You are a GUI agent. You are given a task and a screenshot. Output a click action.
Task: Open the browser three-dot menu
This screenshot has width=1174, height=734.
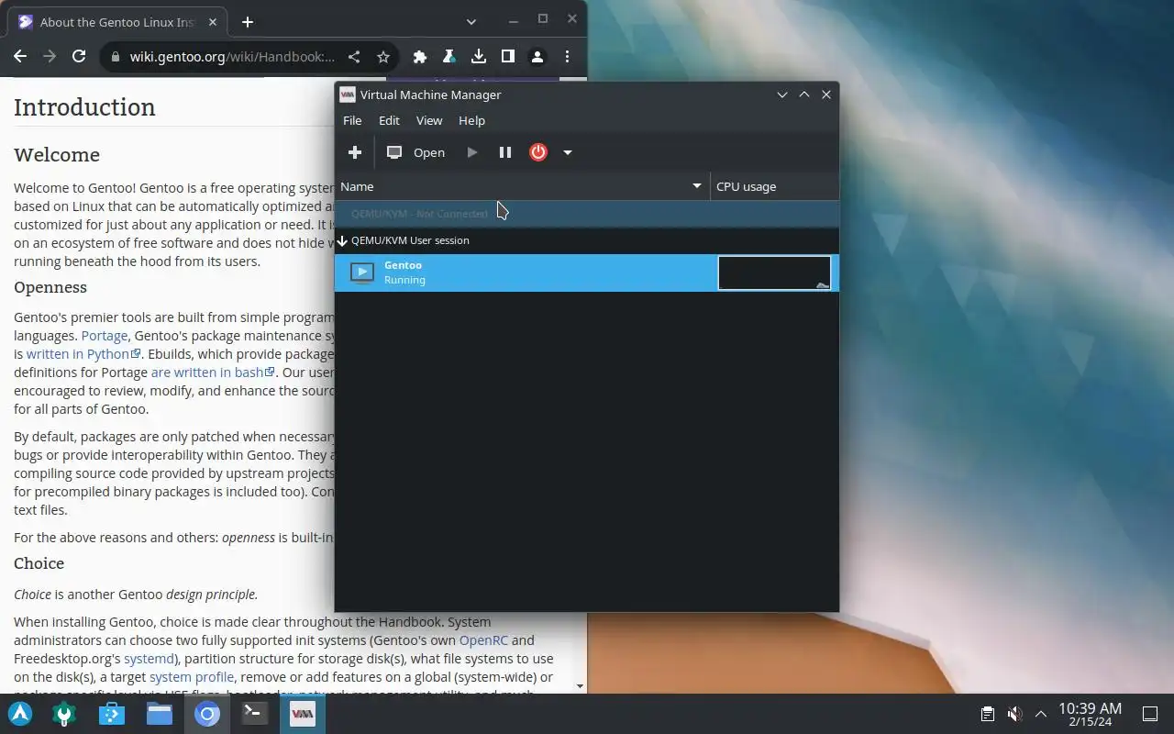point(567,57)
